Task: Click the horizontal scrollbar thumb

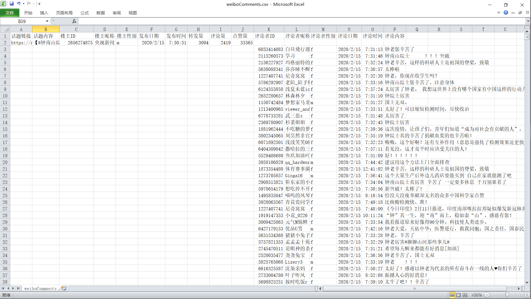Action: tap(415, 288)
